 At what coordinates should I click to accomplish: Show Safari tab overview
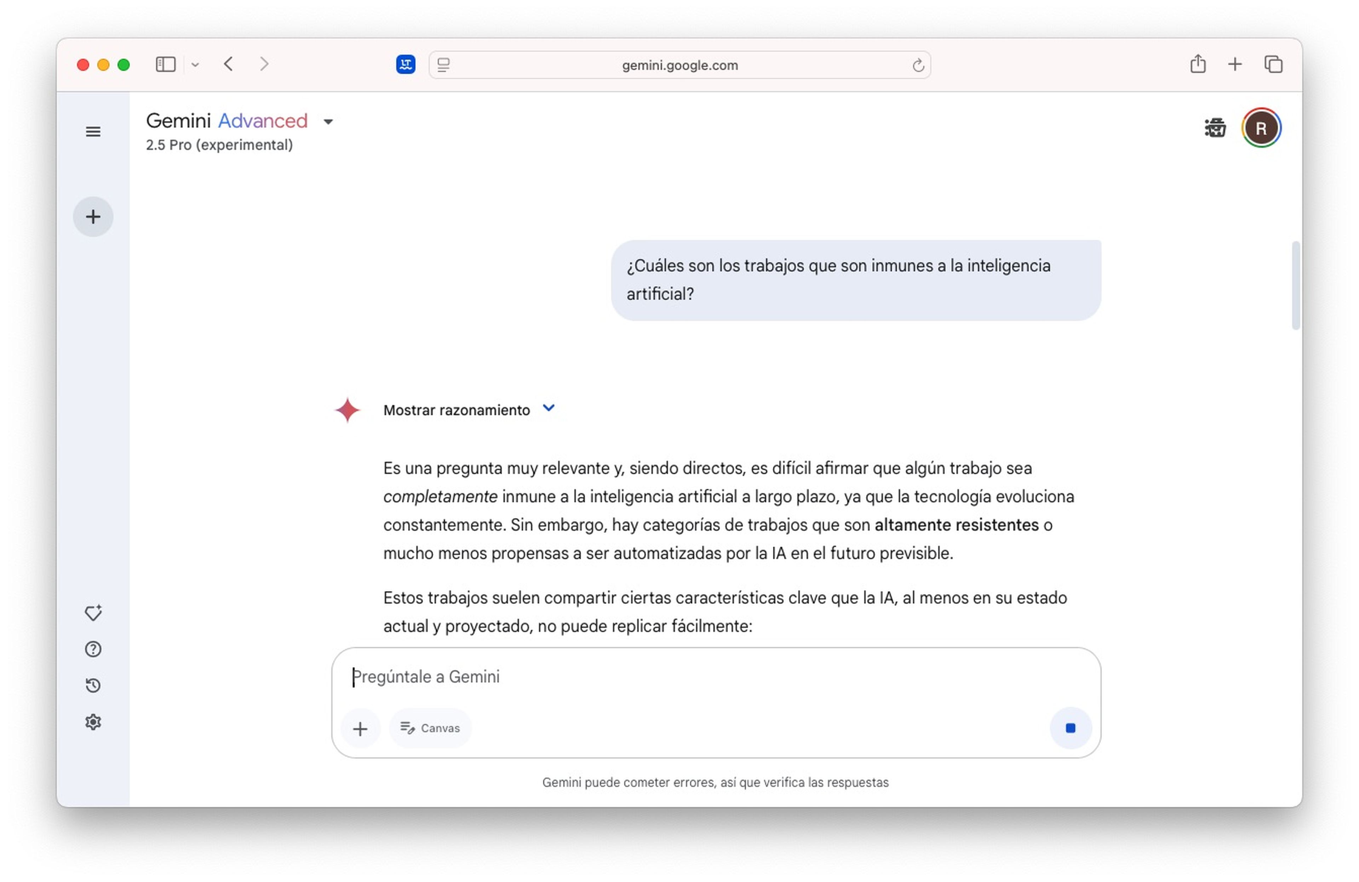pos(1273,64)
